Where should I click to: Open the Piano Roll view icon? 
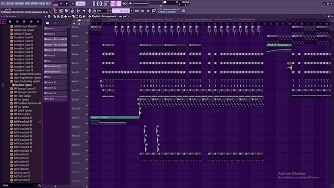click(x=67, y=11)
